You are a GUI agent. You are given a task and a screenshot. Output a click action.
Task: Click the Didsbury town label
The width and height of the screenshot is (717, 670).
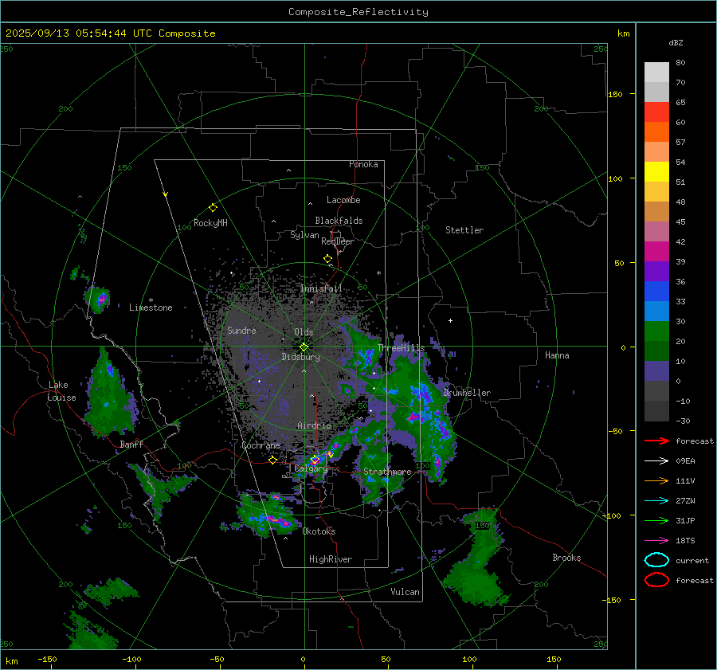(301, 357)
